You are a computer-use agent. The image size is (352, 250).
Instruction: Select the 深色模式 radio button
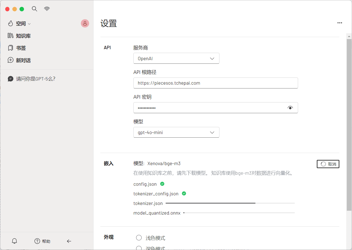pyautogui.click(x=139, y=248)
